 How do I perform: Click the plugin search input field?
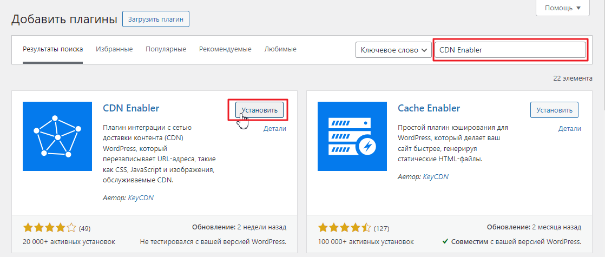510,50
